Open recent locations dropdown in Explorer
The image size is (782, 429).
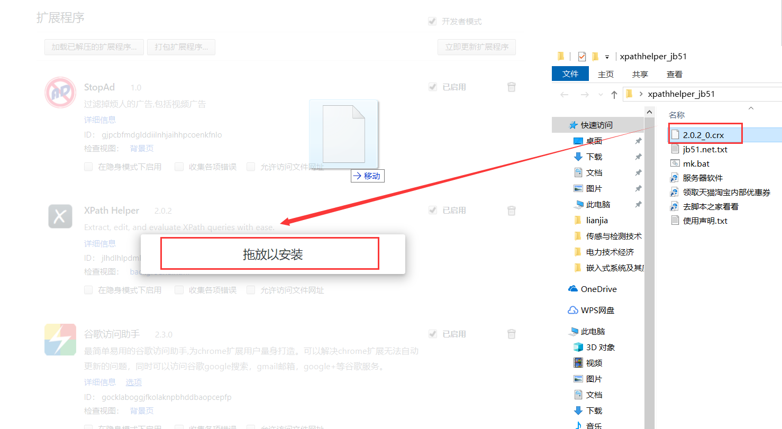pyautogui.click(x=601, y=95)
